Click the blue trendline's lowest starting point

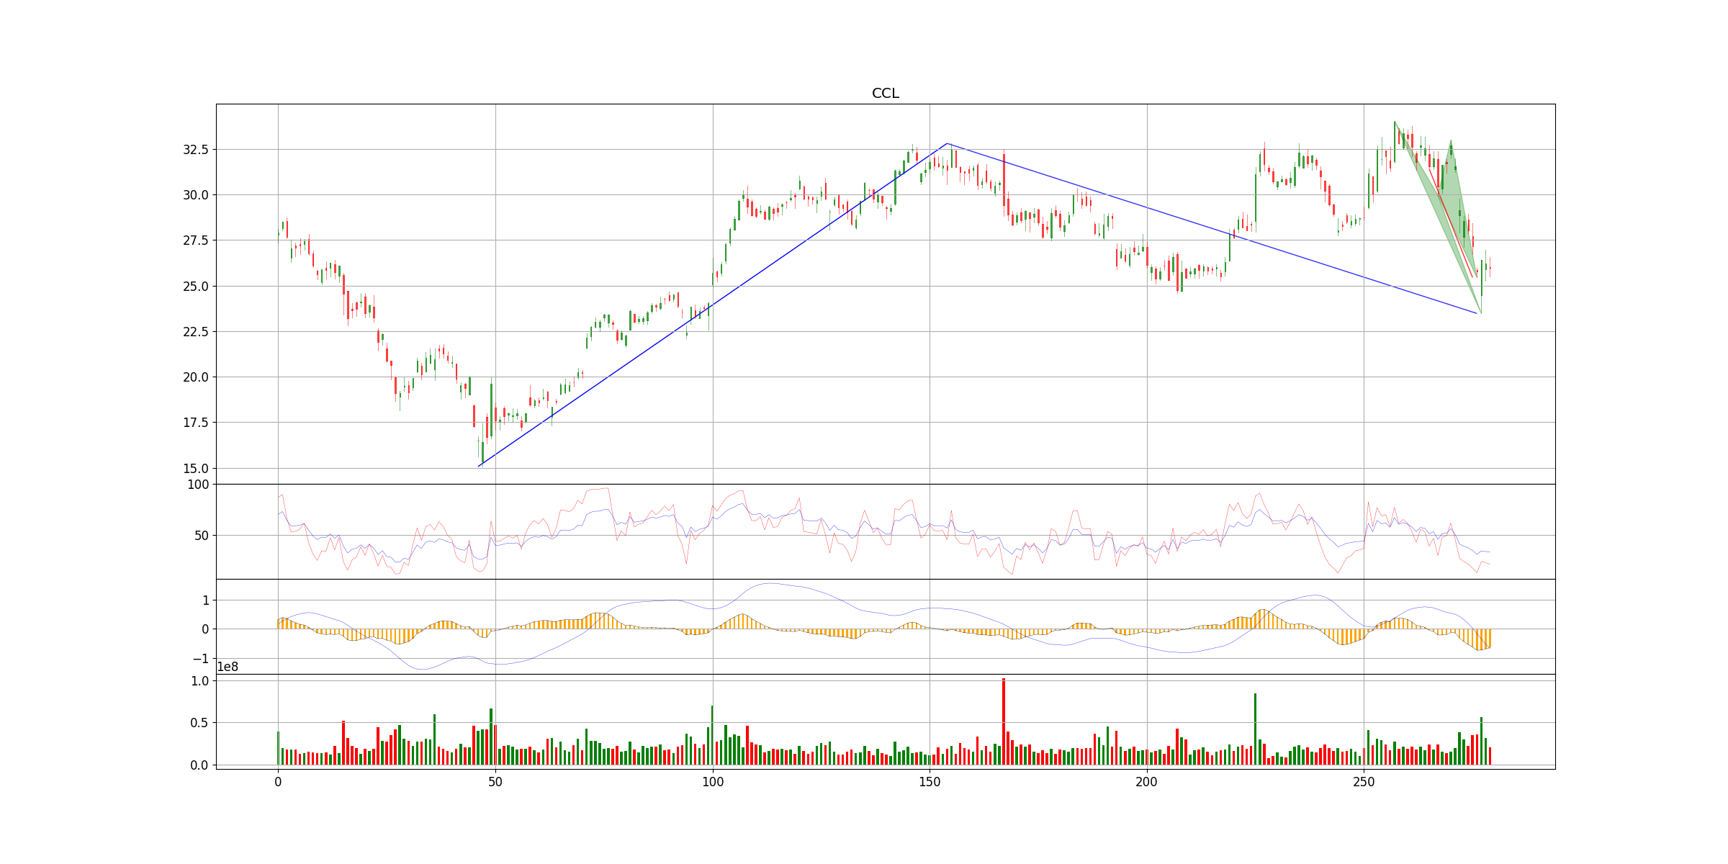pyautogui.click(x=479, y=466)
